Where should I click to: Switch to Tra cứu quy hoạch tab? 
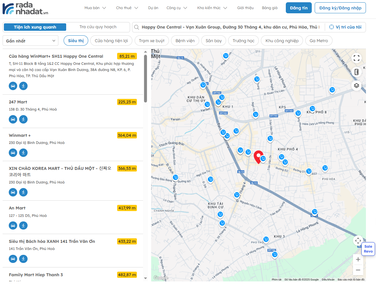98,27
